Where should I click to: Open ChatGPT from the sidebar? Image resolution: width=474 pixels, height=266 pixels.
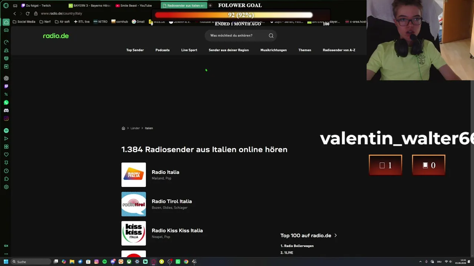pos(6,78)
